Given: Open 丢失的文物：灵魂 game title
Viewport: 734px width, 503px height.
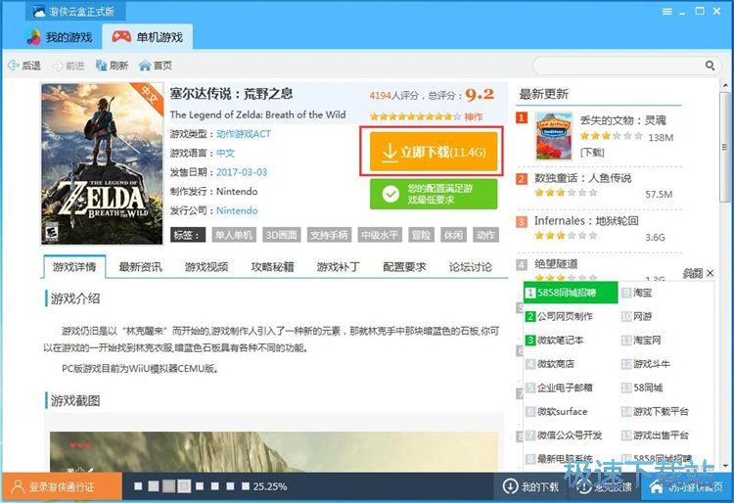Looking at the screenshot, I should click(x=623, y=120).
